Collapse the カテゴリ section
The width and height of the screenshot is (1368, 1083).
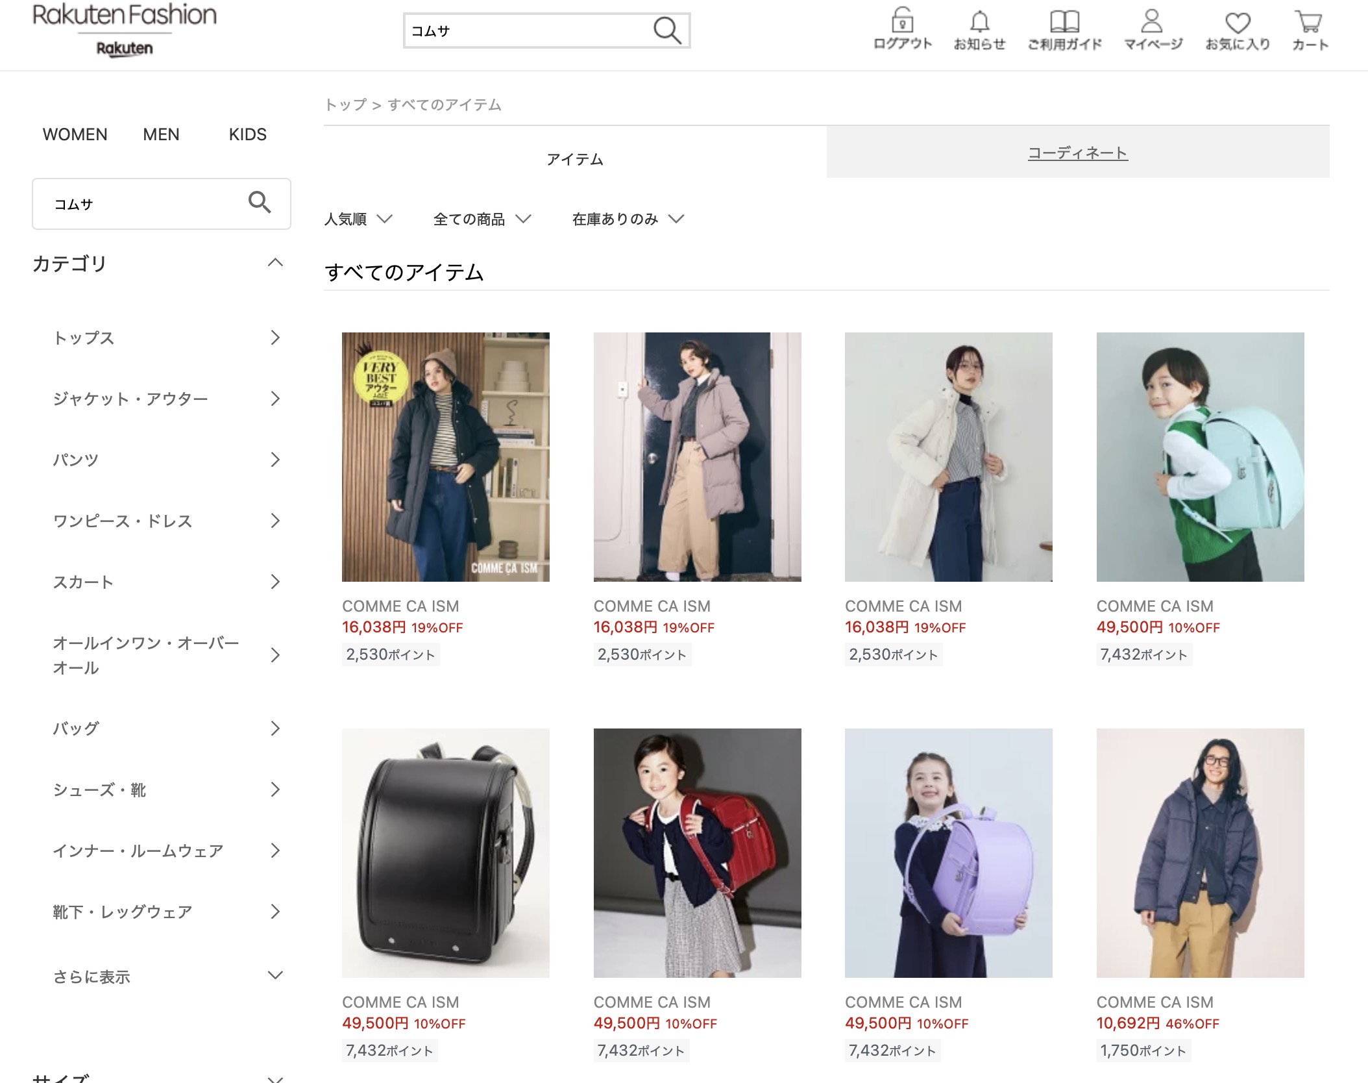(x=275, y=263)
